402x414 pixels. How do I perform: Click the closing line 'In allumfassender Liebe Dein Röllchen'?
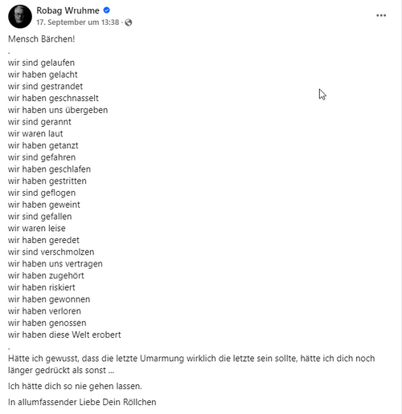point(82,402)
